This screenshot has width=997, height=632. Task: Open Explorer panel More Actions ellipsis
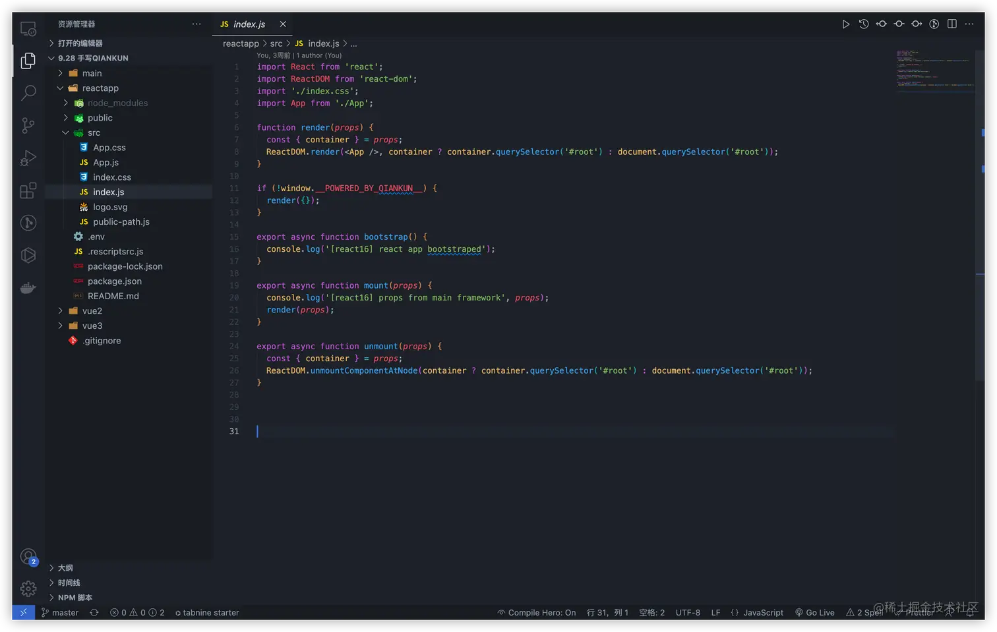[196, 24]
